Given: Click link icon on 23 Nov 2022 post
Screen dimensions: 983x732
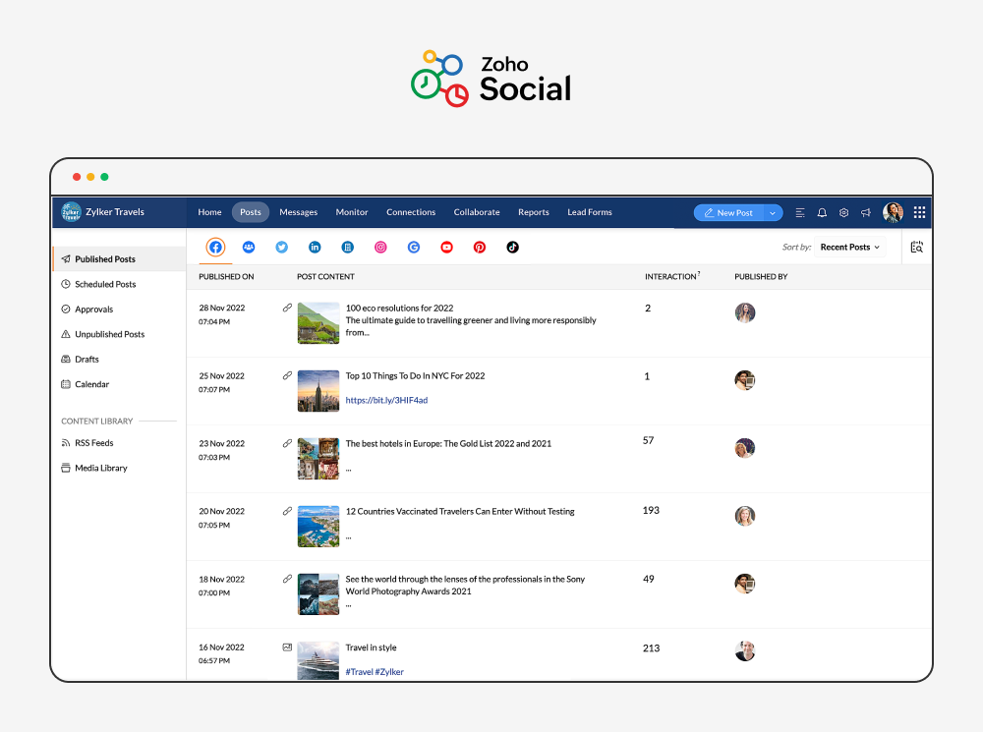Looking at the screenshot, I should (287, 443).
